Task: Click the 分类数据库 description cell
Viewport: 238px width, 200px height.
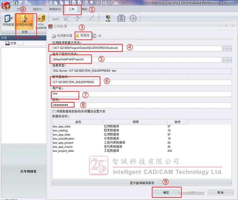Action: (112, 139)
